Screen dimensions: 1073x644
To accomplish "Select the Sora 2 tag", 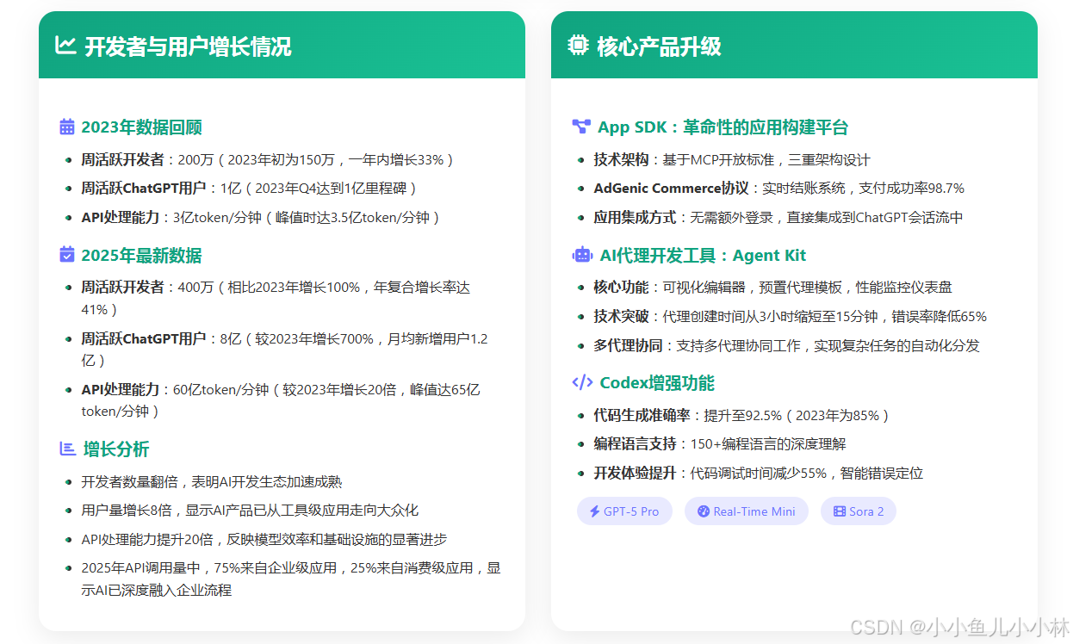I will (858, 511).
